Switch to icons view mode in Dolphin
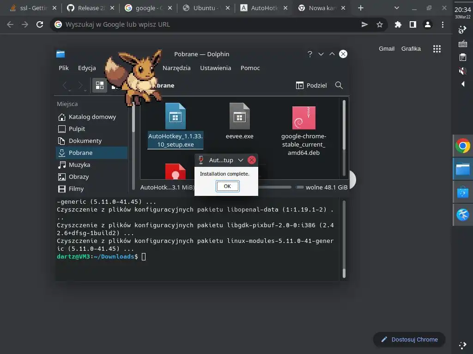The width and height of the screenshot is (473, 354). click(100, 85)
